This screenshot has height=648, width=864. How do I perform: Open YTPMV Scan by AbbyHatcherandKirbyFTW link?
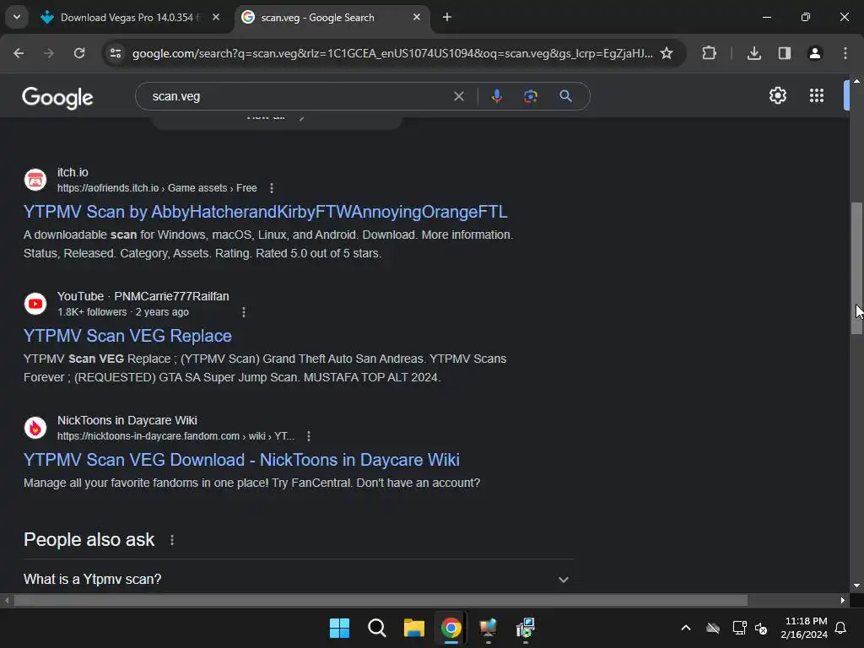[x=266, y=212]
